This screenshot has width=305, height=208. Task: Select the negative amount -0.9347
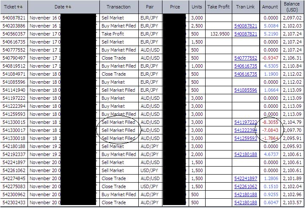[270, 58]
